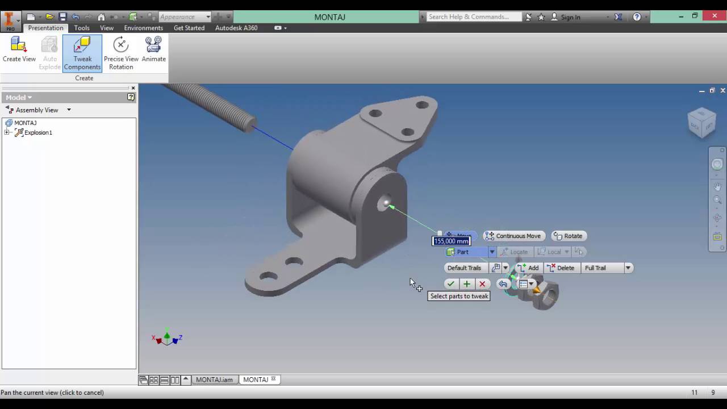Open the Inventor application menu button

pos(10,20)
